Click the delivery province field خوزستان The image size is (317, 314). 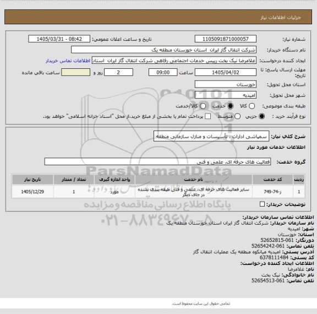coord(226,84)
